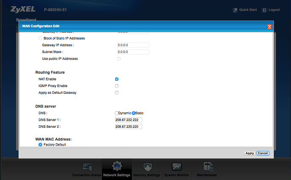This screenshot has width=291, height=180.
Task: Click the DNS Server 1 field
Action: 129,120
